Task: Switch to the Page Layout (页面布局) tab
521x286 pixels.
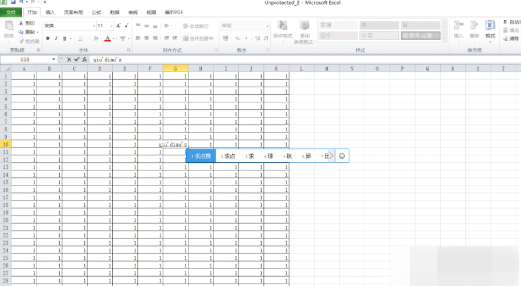Action: tap(73, 12)
